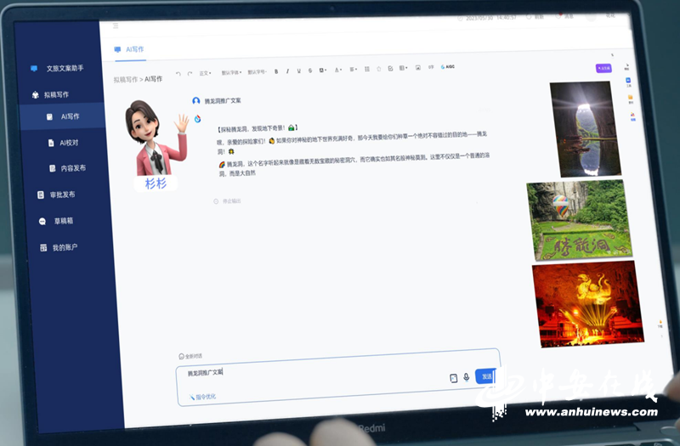This screenshot has height=446, width=680.
Task: Click the hamburger menu icon to collapse sidebar
Action: tap(116, 25)
